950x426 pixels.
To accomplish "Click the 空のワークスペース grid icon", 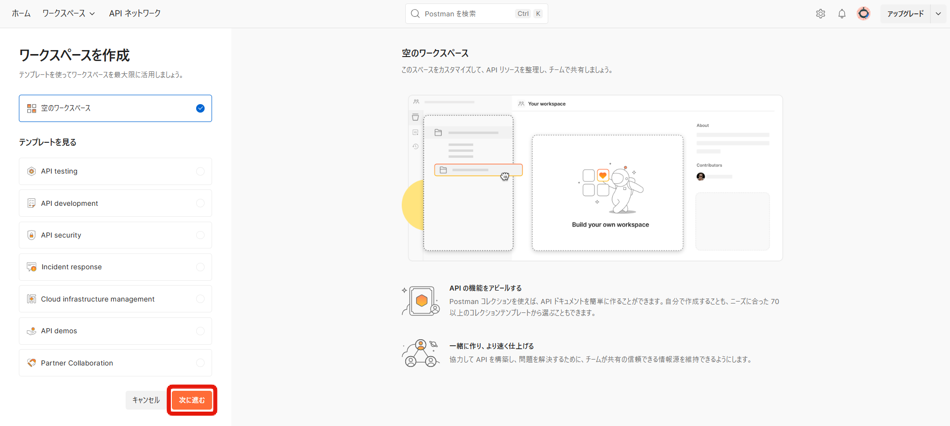I will click(32, 108).
